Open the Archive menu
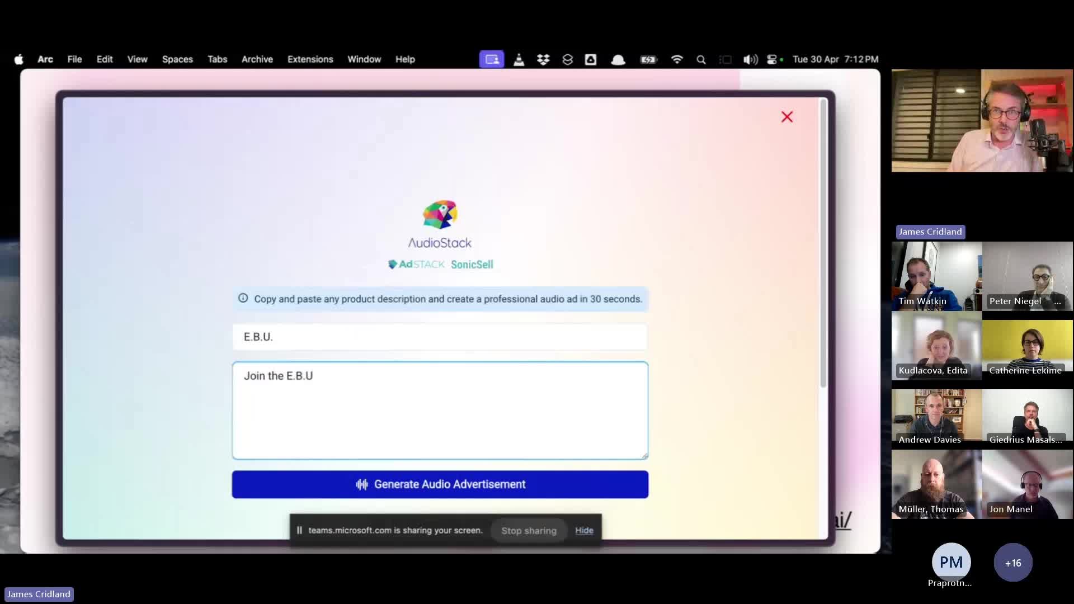The height and width of the screenshot is (604, 1074). 257,59
